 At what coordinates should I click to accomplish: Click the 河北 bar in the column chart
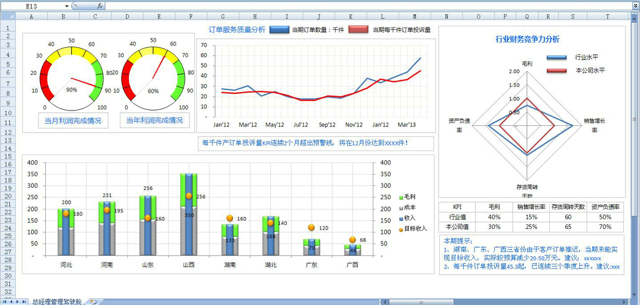[x=66, y=232]
